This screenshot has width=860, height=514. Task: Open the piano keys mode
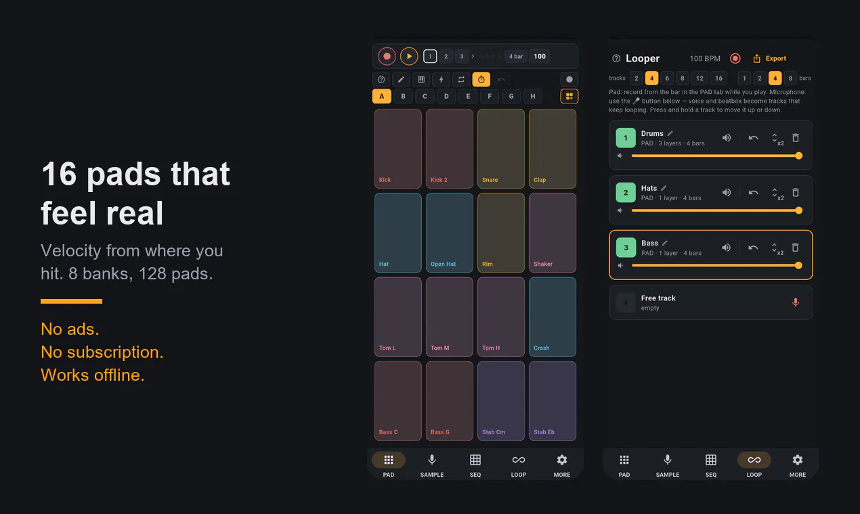pyautogui.click(x=421, y=79)
